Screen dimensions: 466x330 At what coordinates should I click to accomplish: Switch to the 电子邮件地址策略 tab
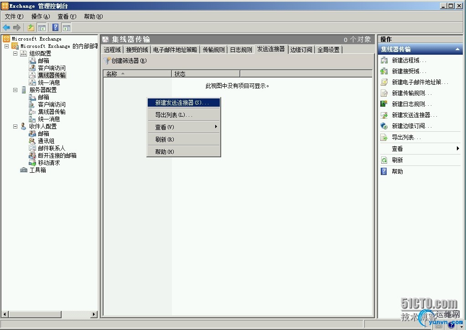pos(175,50)
